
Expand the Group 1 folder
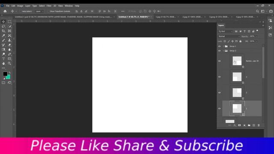click(223, 46)
